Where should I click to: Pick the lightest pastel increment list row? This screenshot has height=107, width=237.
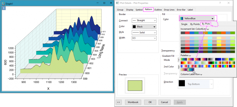coord(208,38)
